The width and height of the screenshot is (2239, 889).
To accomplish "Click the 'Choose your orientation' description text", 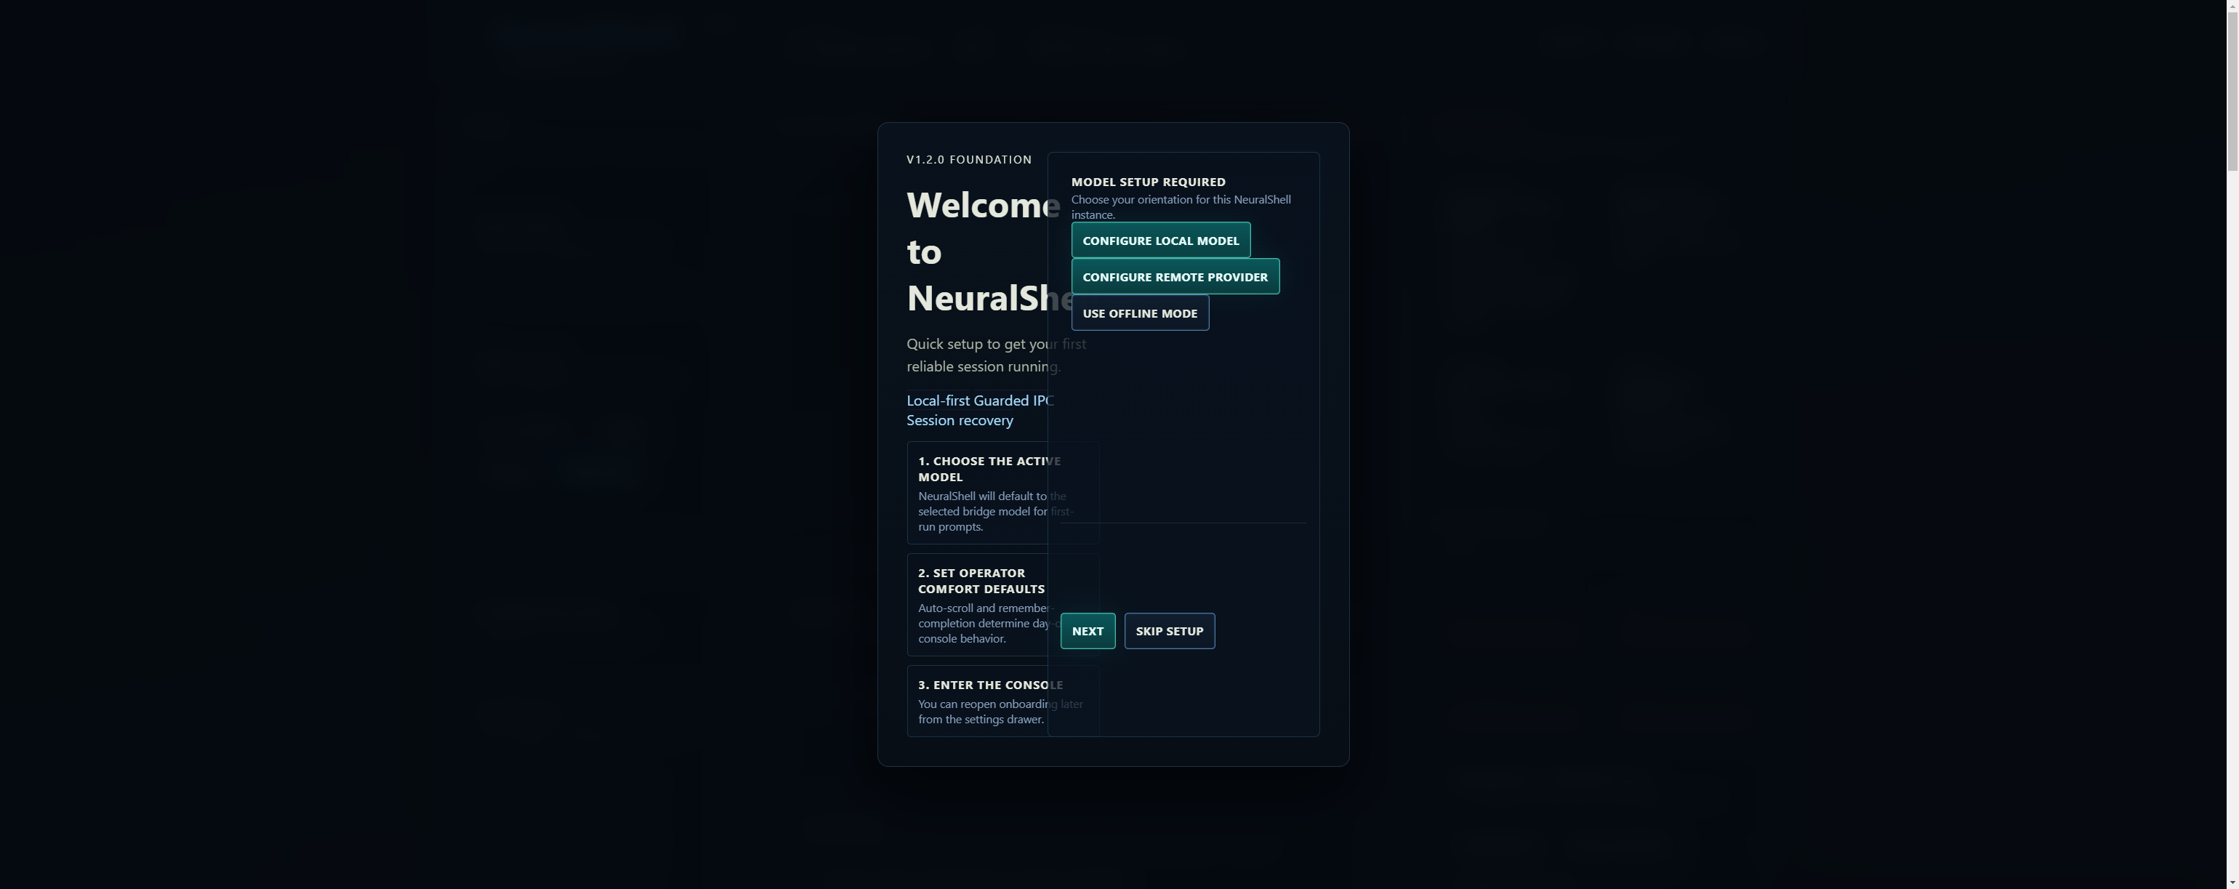I will tap(1181, 207).
